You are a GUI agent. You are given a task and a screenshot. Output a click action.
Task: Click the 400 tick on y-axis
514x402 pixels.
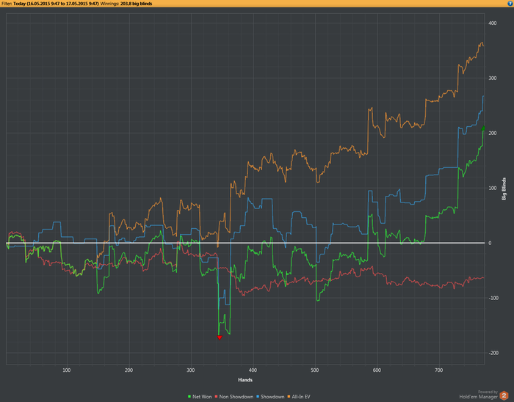(x=493, y=23)
